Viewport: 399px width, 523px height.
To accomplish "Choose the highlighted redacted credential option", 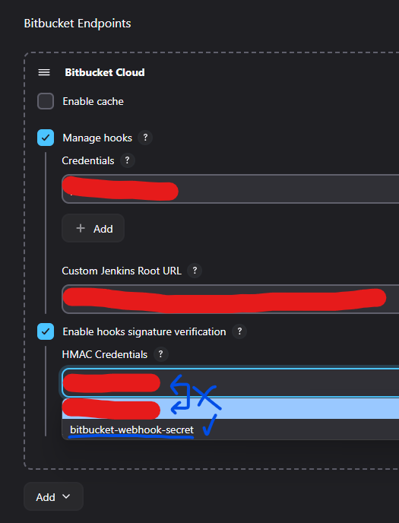I will click(x=230, y=409).
